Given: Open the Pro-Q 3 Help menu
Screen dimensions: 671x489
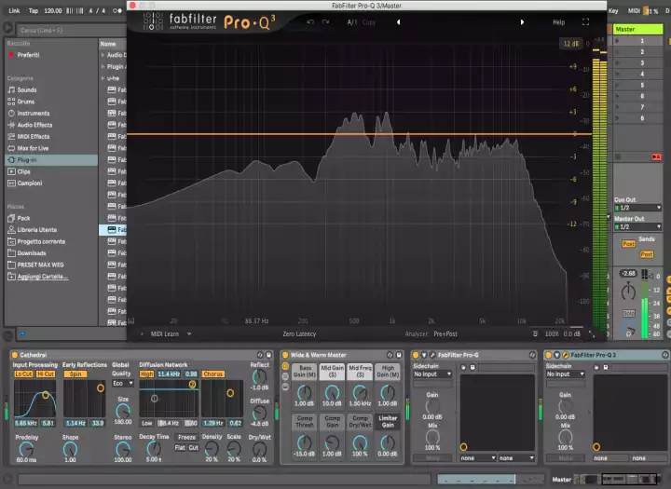Looking at the screenshot, I should coord(559,22).
